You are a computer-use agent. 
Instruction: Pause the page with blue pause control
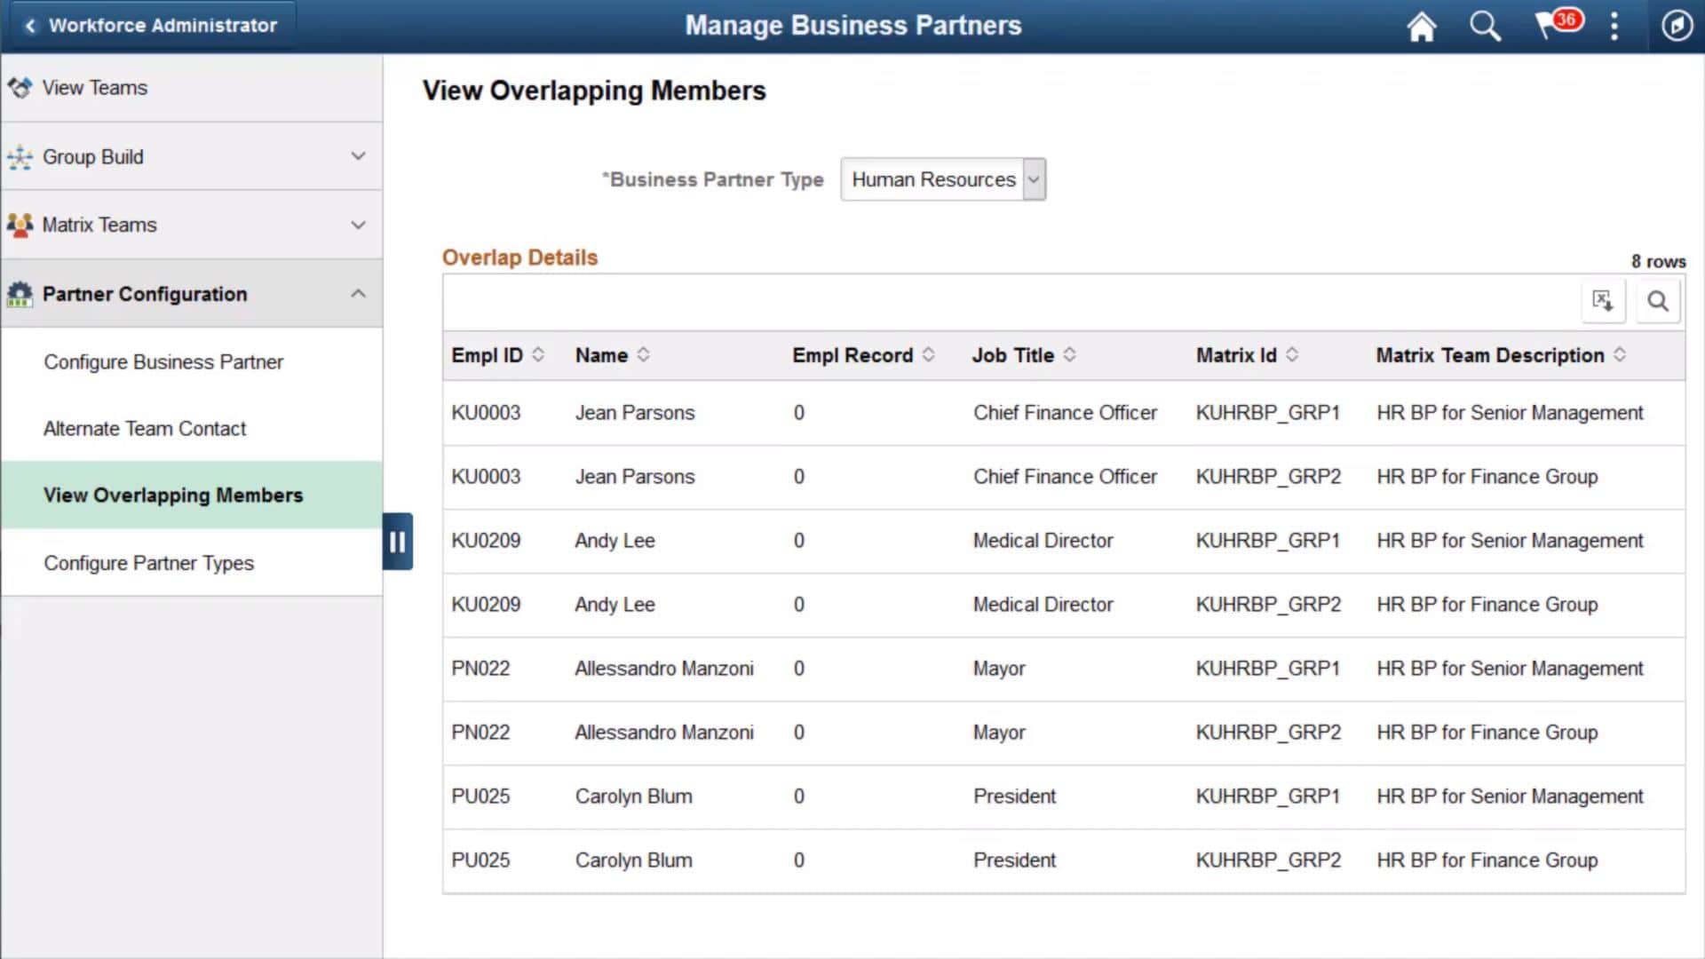397,541
